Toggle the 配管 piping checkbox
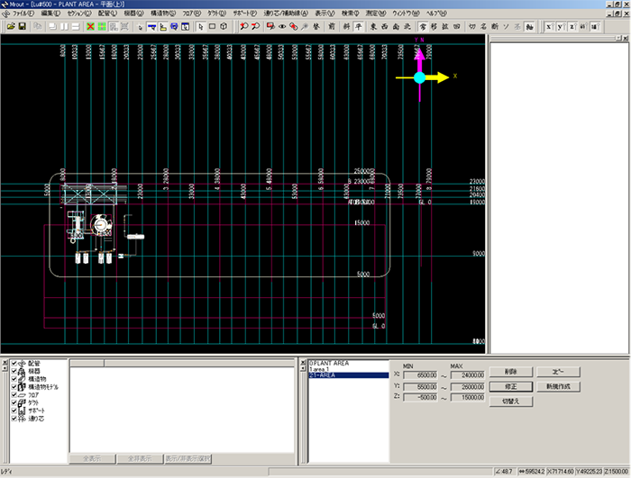Image resolution: width=631 pixels, height=478 pixels. (x=15, y=365)
